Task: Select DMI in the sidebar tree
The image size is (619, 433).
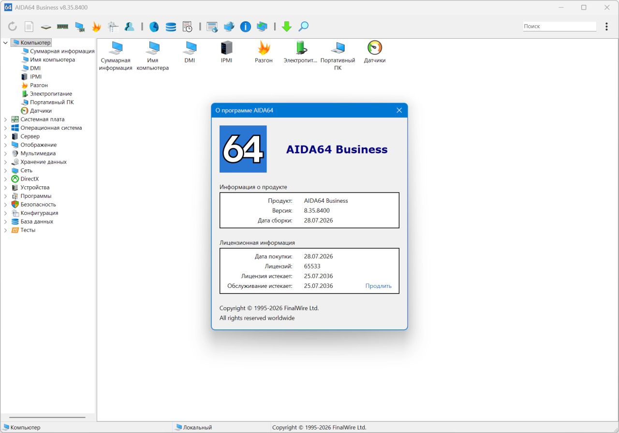Action: point(35,68)
